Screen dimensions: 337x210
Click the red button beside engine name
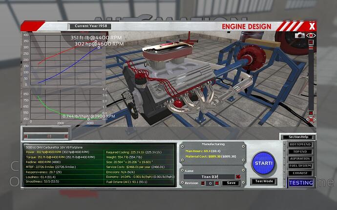click(x=238, y=176)
